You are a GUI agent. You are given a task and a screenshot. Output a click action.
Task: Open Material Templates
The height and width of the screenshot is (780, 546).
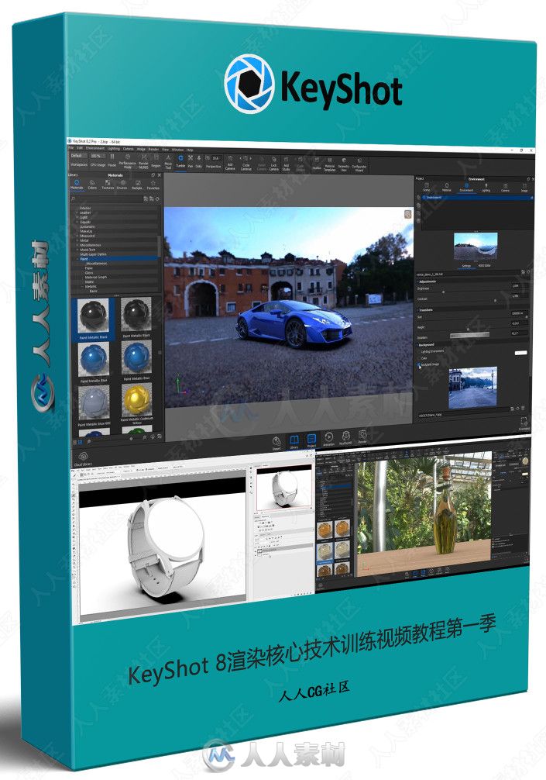tap(329, 165)
